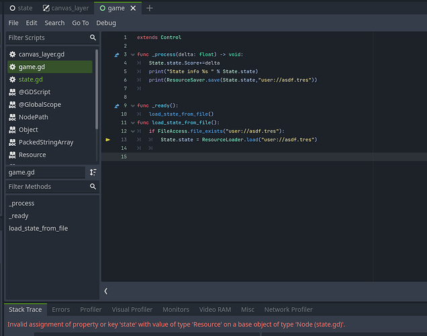Click the docs icon beside Resource

[x=13, y=155]
